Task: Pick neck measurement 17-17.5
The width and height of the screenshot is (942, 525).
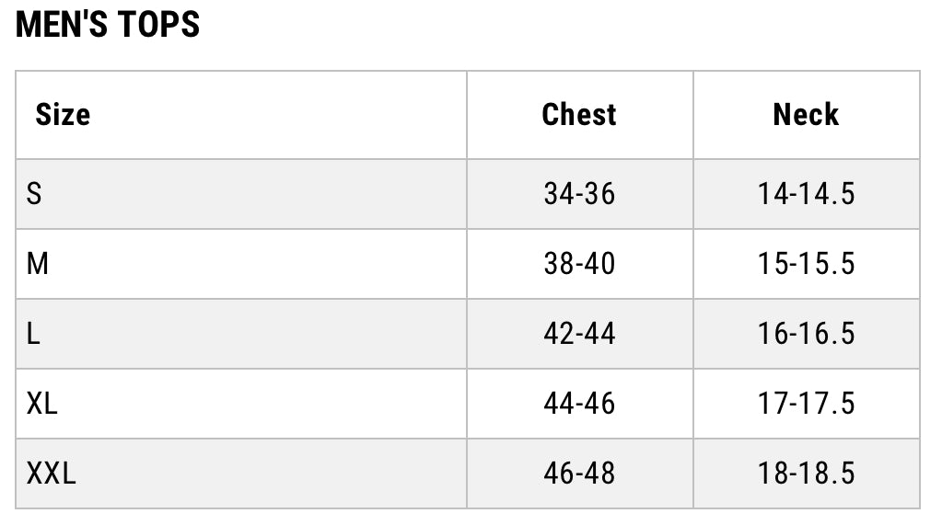Action: pyautogui.click(x=807, y=404)
